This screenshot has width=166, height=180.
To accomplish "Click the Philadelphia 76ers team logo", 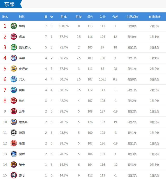I will pos(14,79).
